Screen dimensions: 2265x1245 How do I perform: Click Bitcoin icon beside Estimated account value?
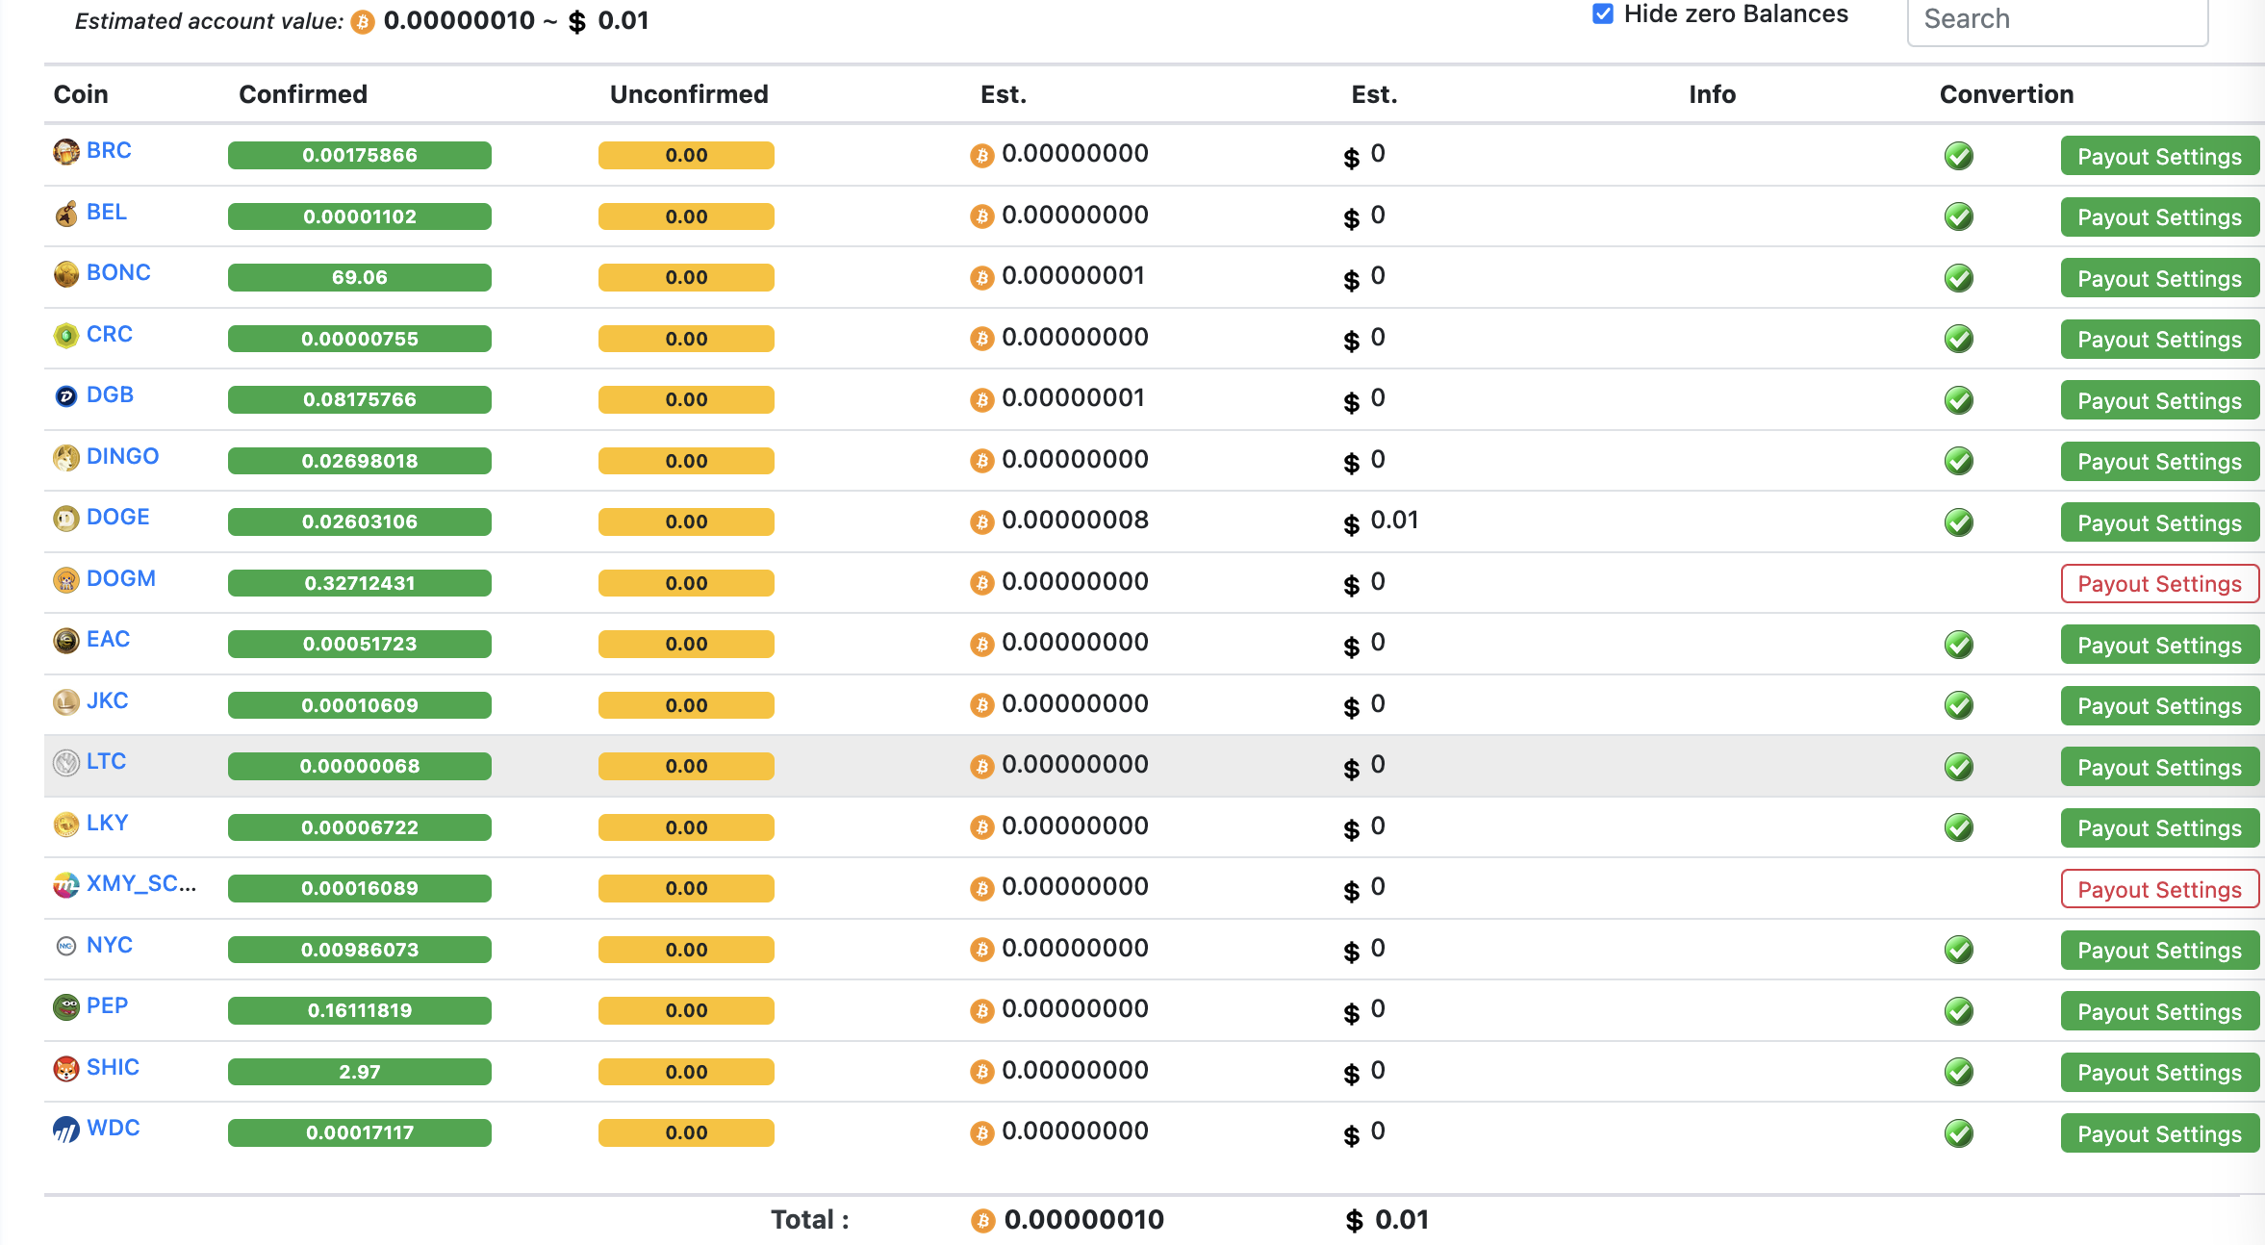pyautogui.click(x=363, y=21)
